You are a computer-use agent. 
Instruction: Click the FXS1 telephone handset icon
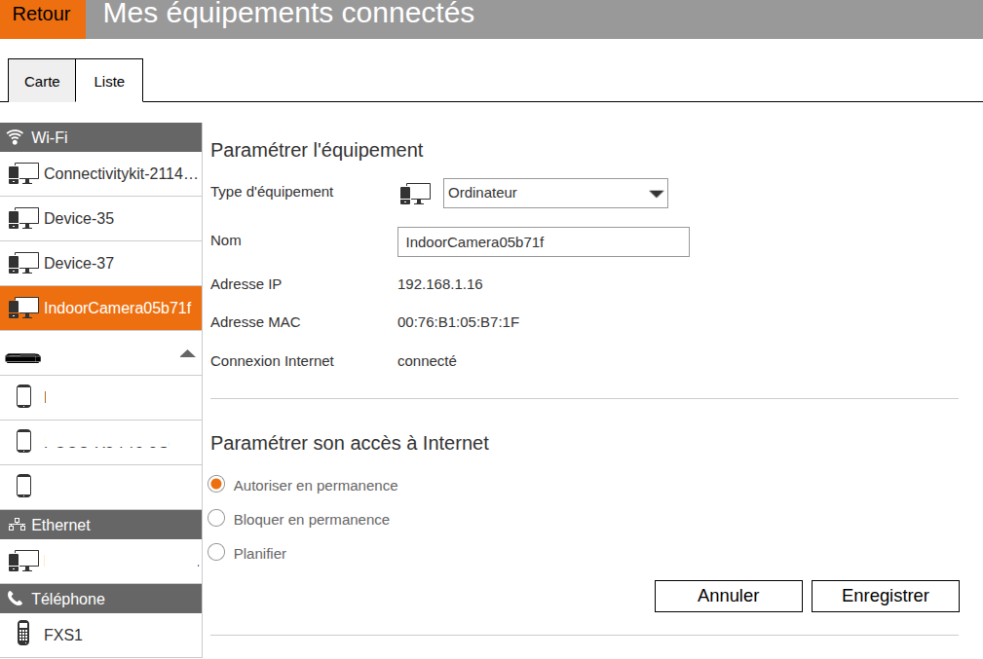pyautogui.click(x=23, y=635)
